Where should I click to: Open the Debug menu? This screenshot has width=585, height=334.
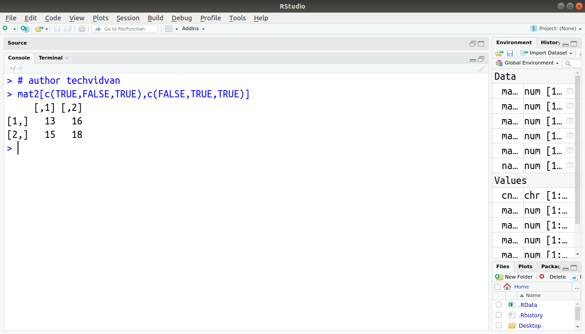tap(181, 18)
